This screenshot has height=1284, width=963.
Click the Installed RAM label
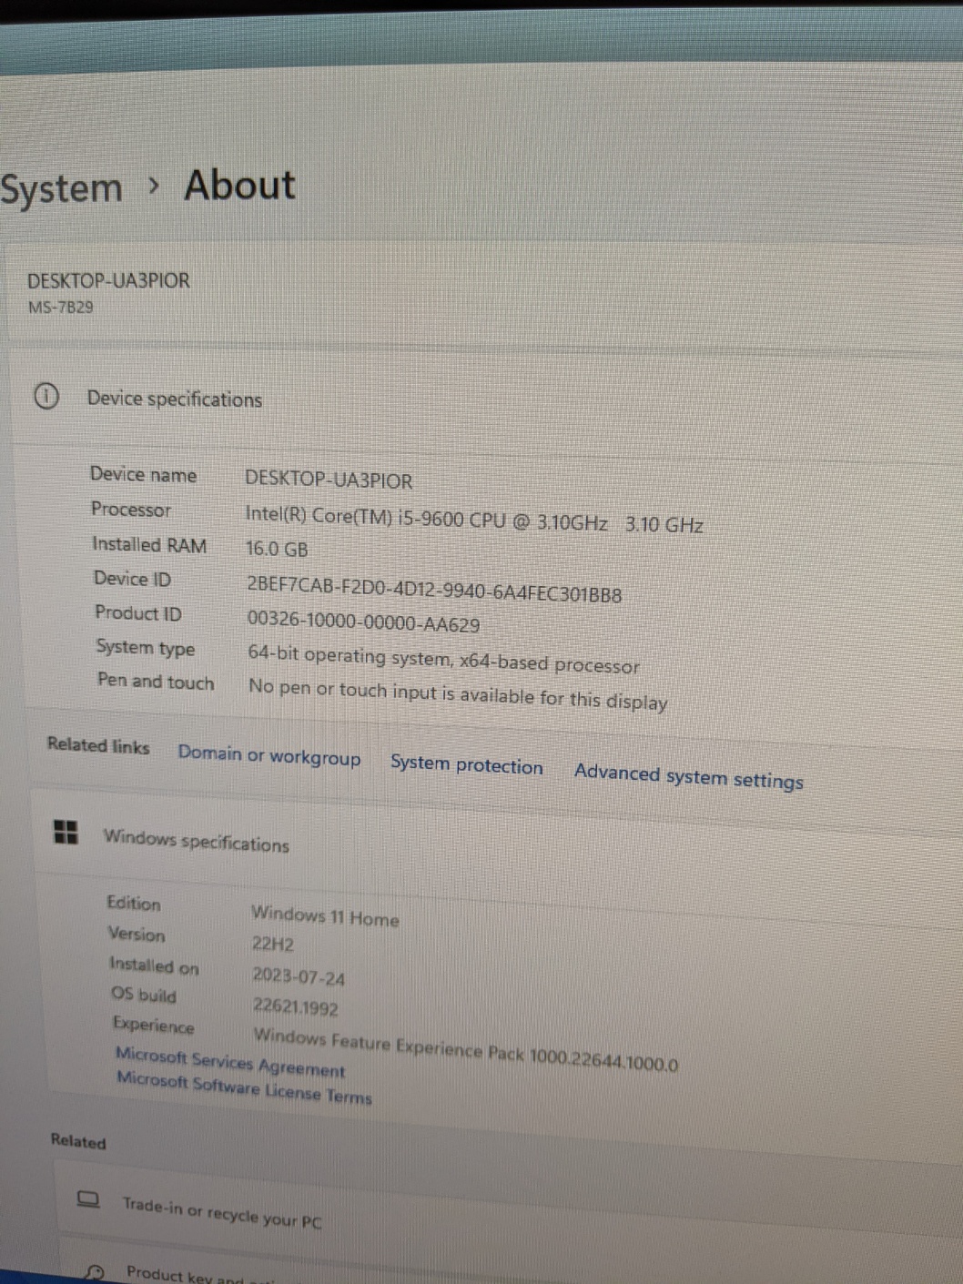149,545
